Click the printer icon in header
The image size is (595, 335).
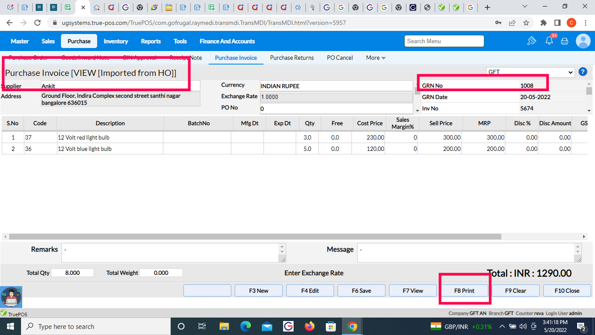click(x=565, y=41)
